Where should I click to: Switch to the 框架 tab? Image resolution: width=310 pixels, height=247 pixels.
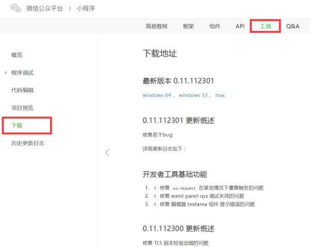189,26
